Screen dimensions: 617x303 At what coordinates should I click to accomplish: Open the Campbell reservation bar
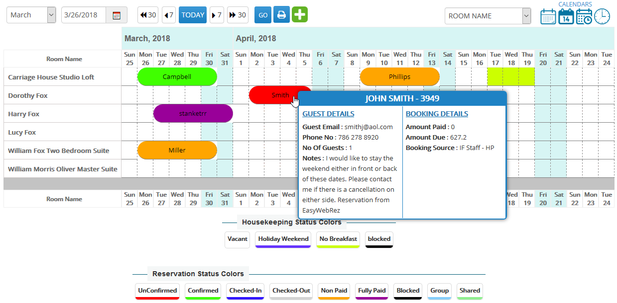tap(177, 76)
